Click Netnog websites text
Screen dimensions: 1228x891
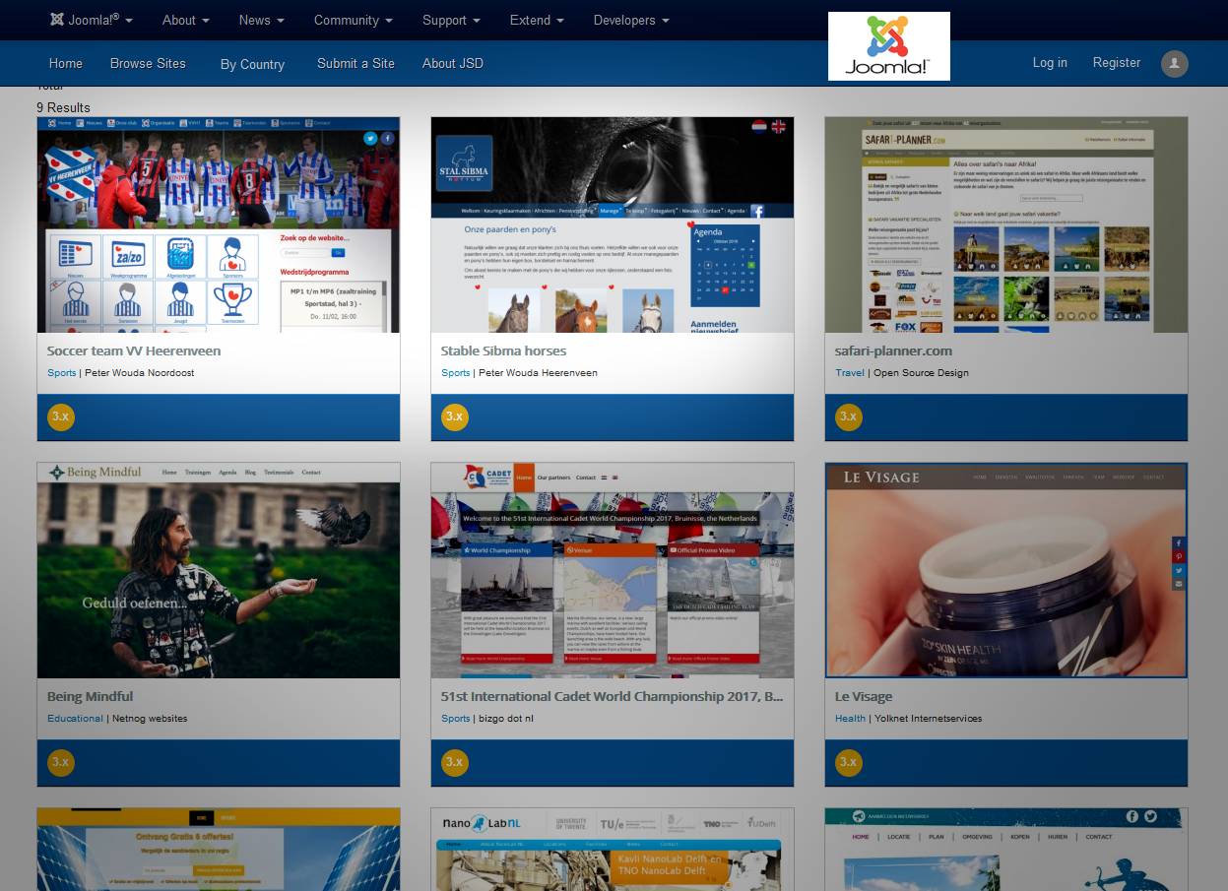point(150,719)
